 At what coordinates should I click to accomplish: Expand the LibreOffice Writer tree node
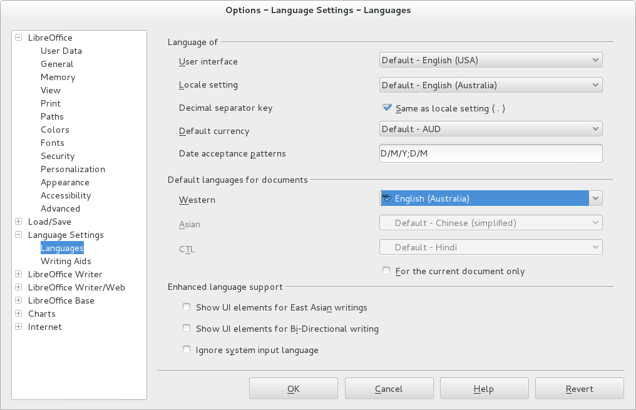click(19, 274)
